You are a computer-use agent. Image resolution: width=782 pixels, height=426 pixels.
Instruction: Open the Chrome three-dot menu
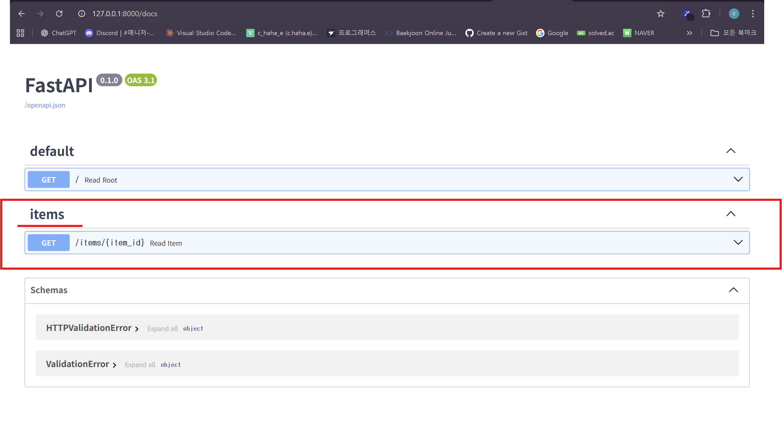(x=753, y=14)
